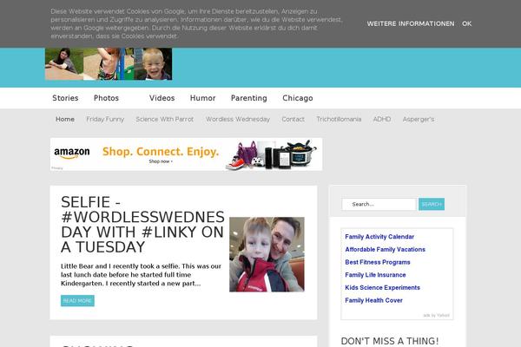Click Read More on the selfie post
Viewport: 521px width, 347px height.
[77, 301]
